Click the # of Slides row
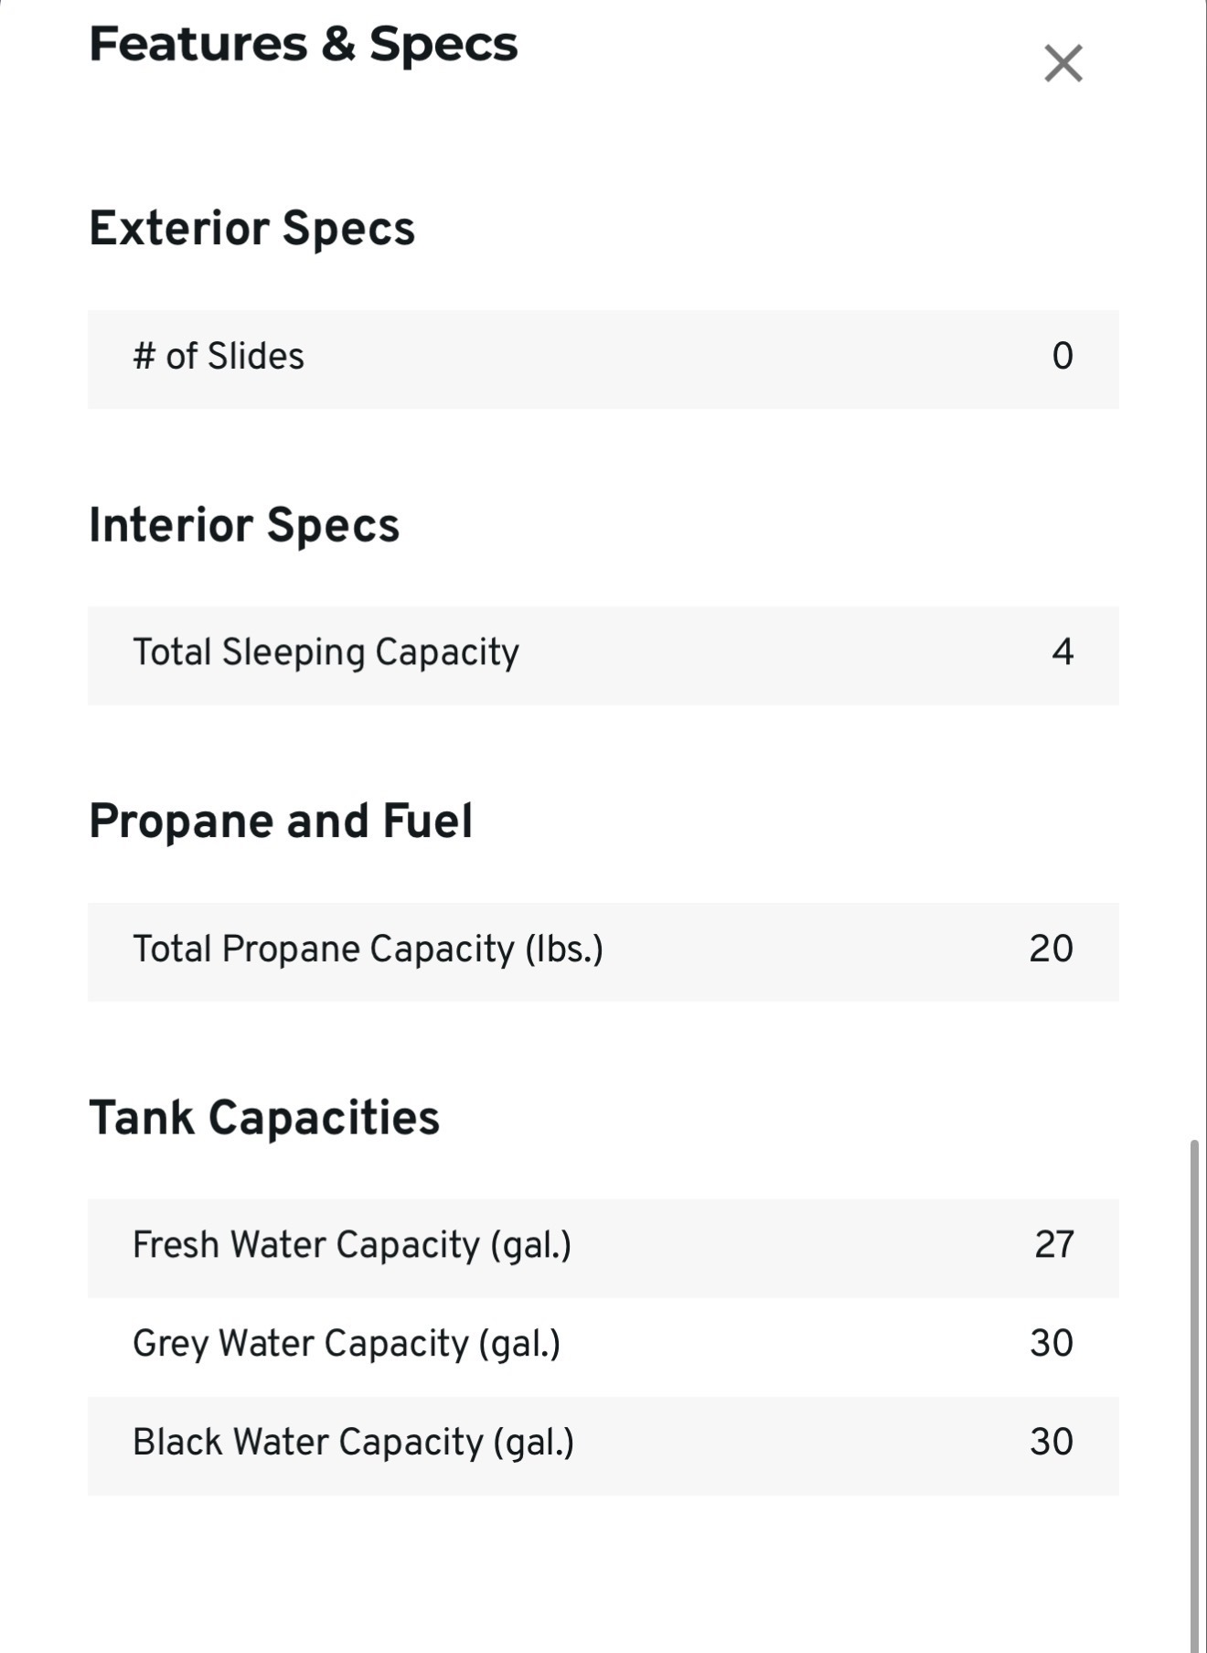 pos(603,359)
